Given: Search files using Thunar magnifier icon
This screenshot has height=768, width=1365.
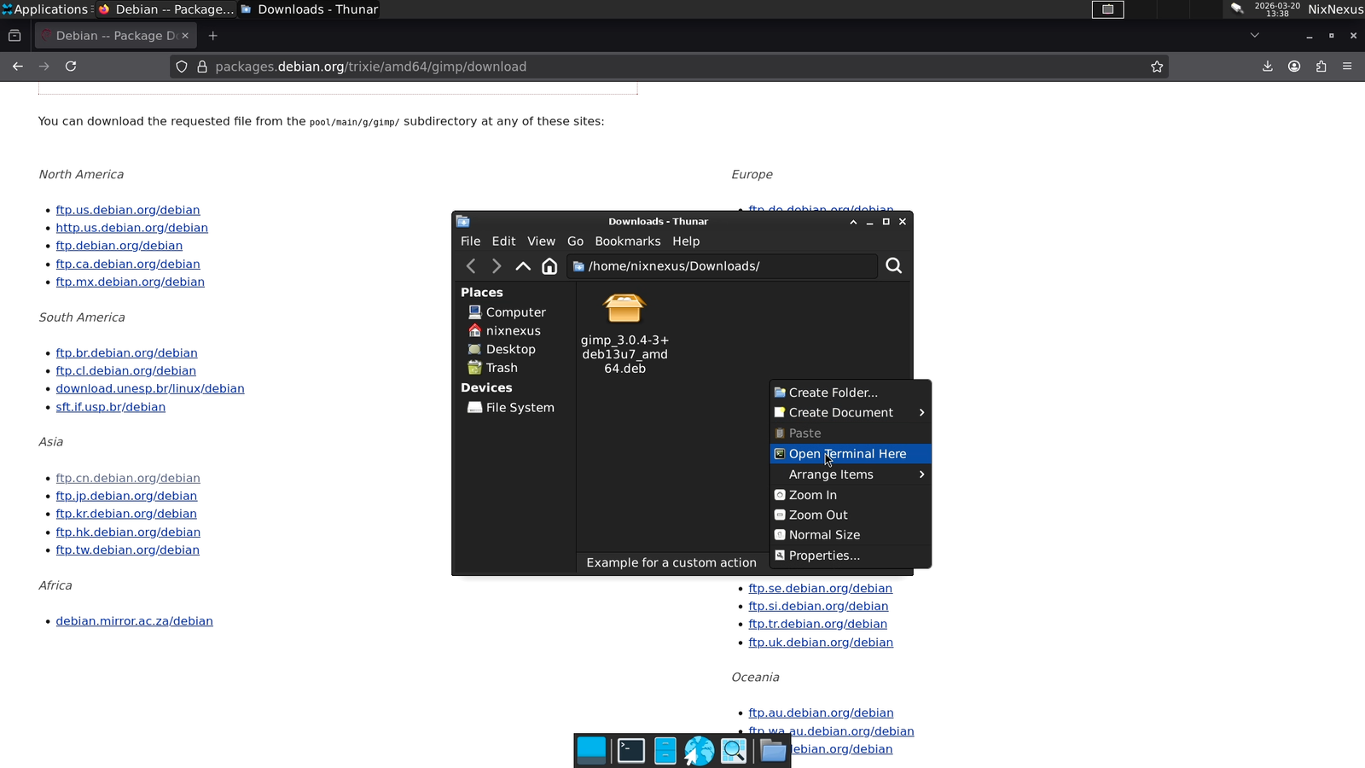Looking at the screenshot, I should click(x=893, y=266).
